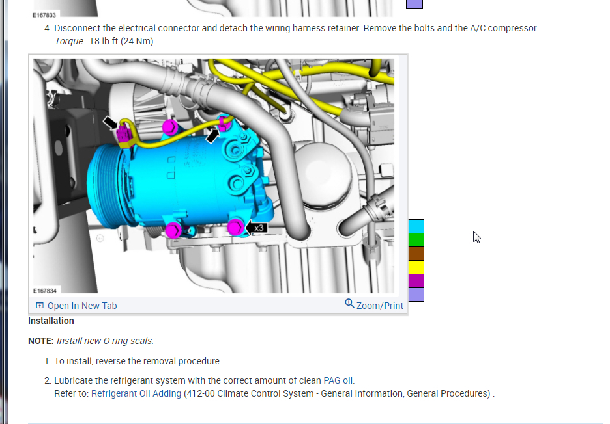The height and width of the screenshot is (424, 610).
Task: Select the magenta color swatch
Action: [416, 281]
